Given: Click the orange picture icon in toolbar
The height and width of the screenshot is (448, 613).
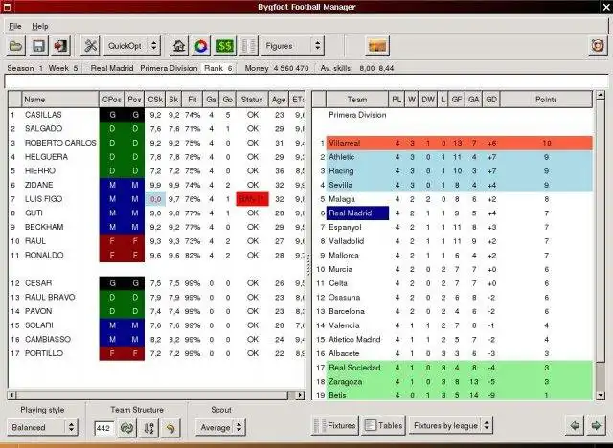Looking at the screenshot, I should [377, 46].
